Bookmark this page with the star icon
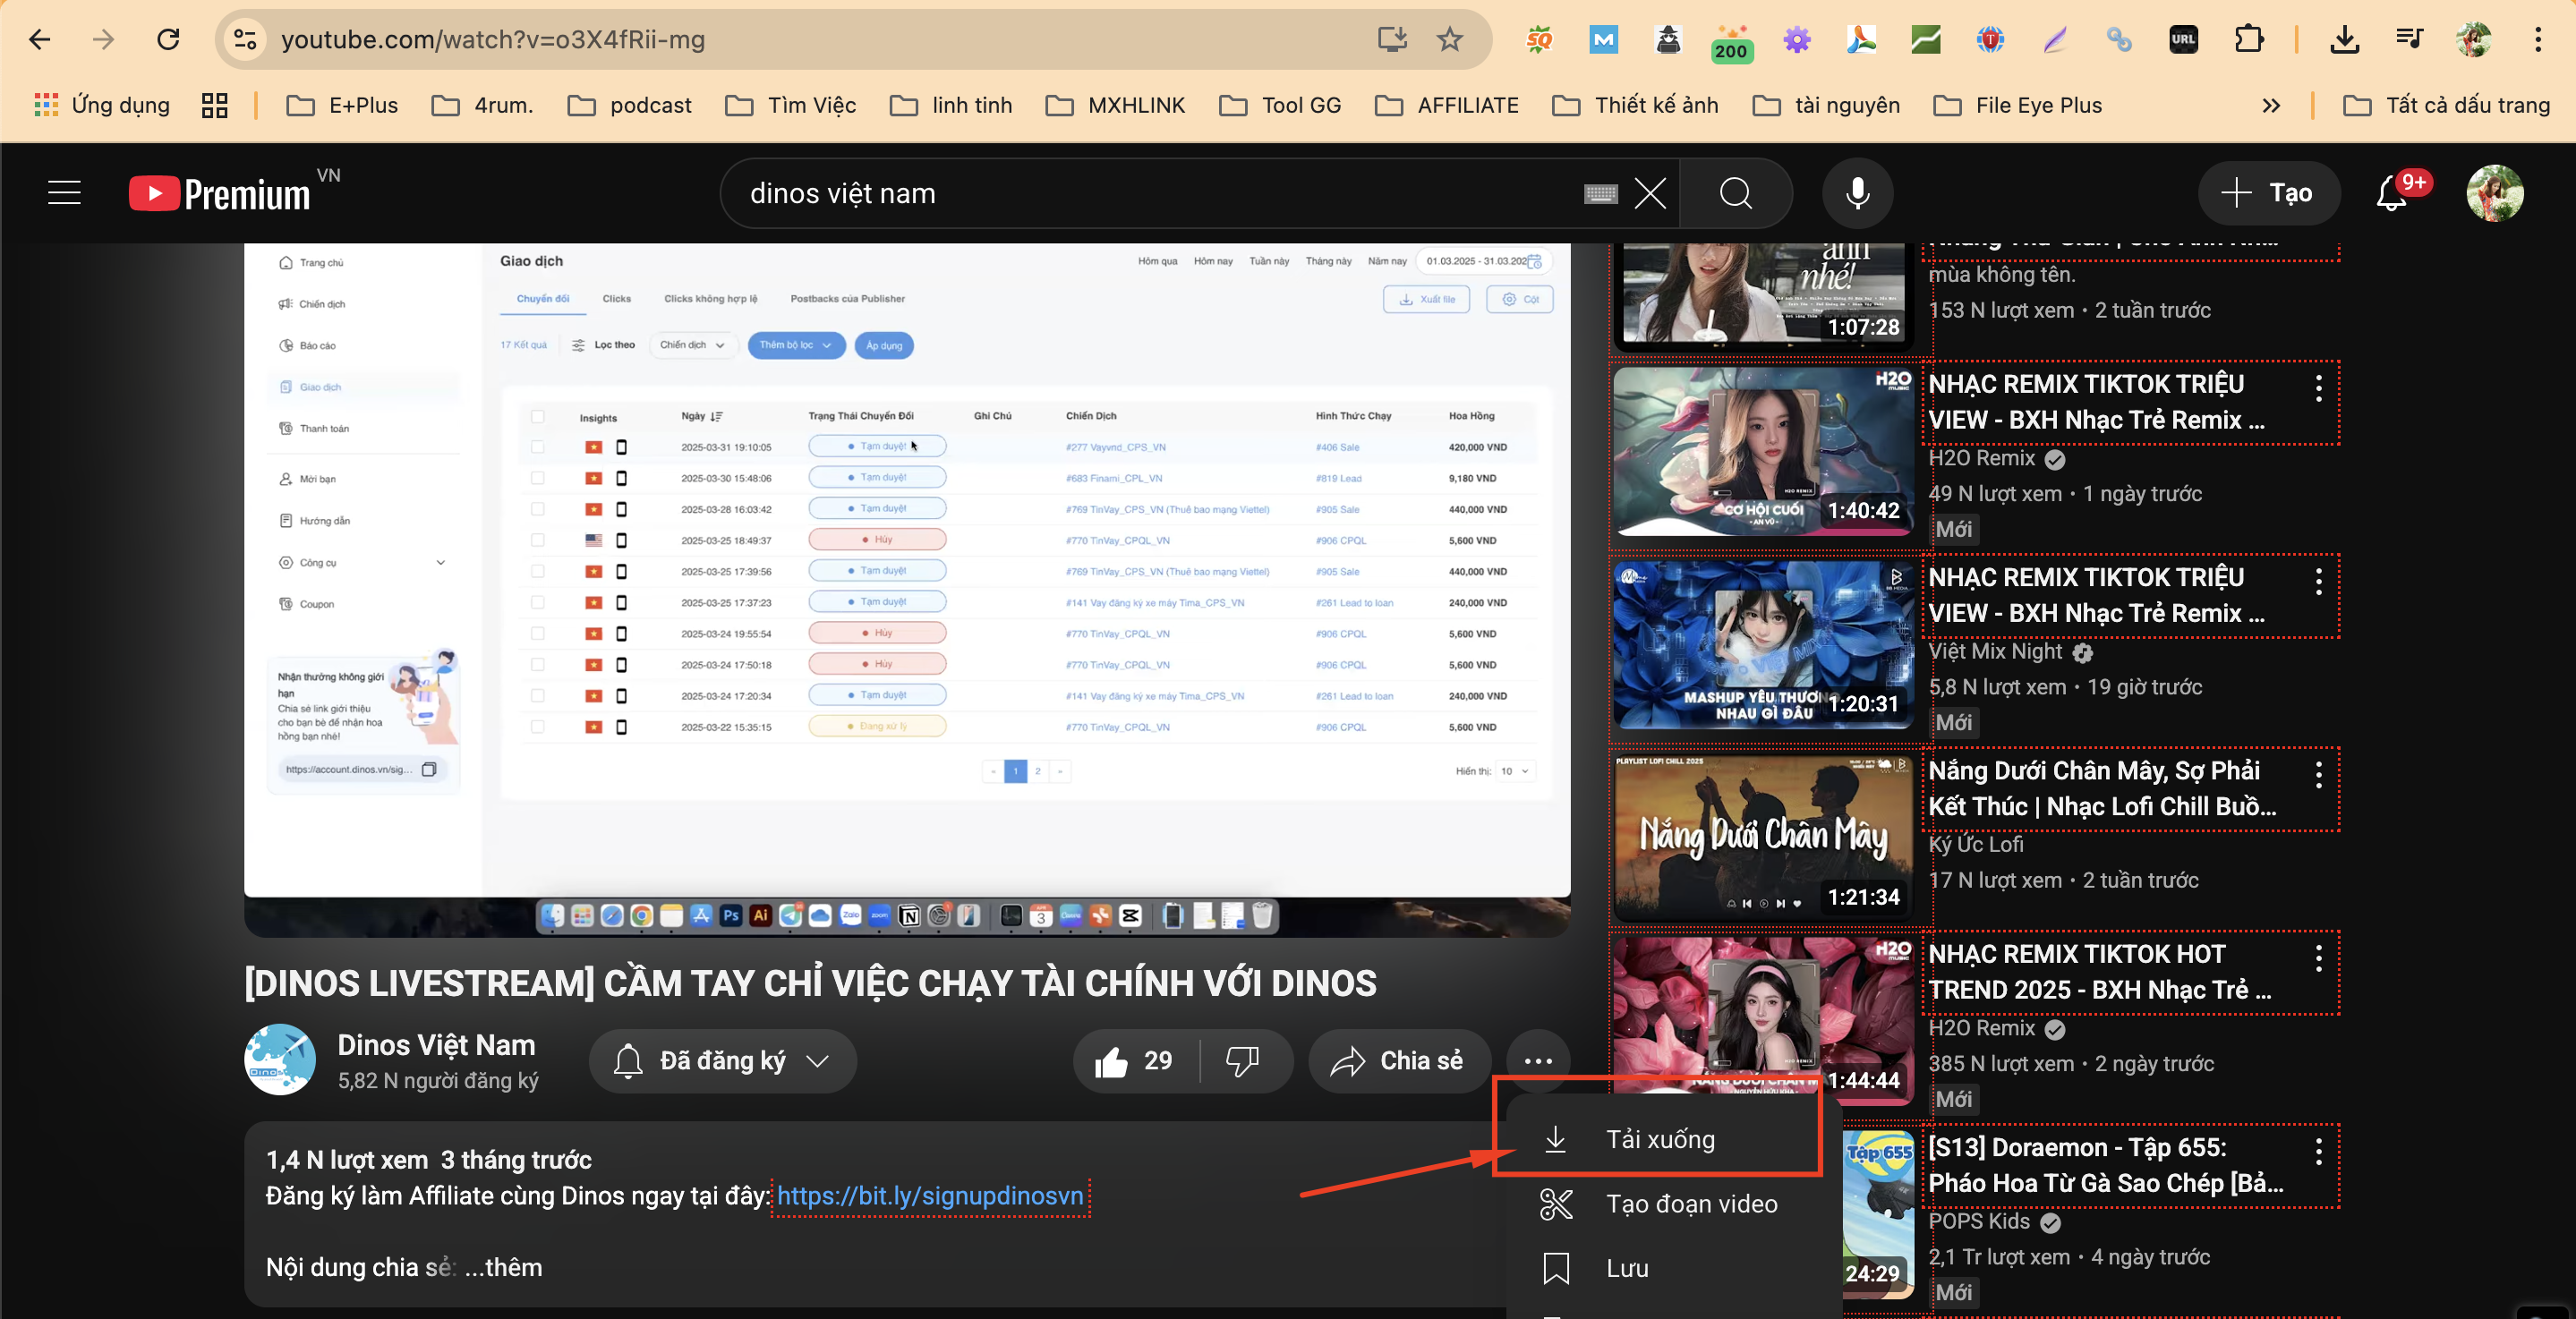Screen dimensions: 2576x1319 [x=1449, y=40]
